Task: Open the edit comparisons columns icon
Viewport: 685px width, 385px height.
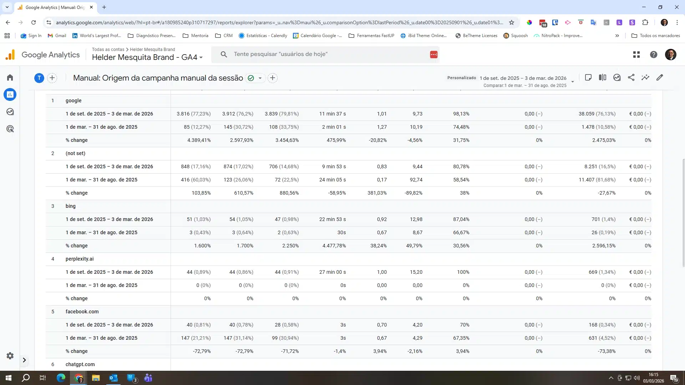Action: [x=603, y=78]
